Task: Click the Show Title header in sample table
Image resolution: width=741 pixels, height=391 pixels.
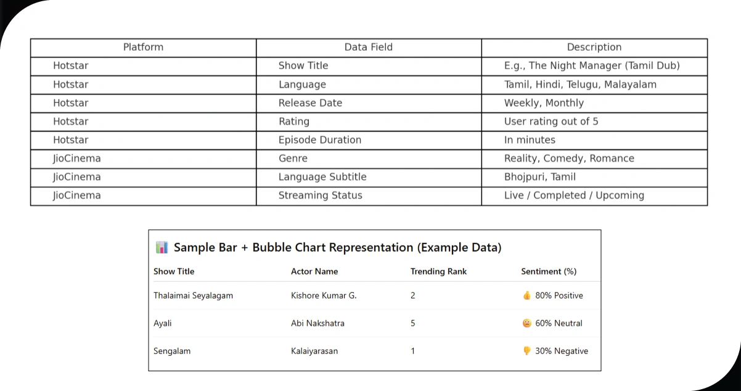Action: [174, 271]
